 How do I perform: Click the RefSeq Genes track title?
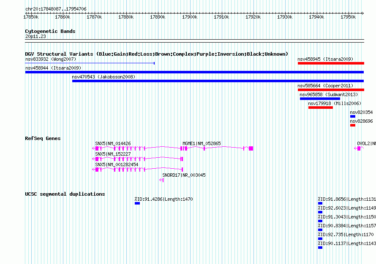43,138
